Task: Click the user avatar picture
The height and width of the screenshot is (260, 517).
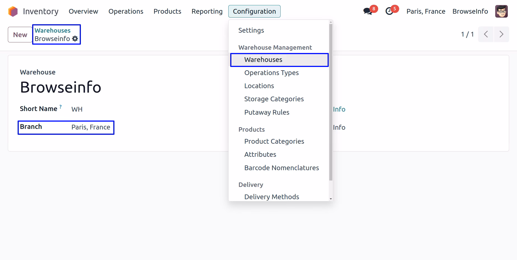Action: [501, 11]
